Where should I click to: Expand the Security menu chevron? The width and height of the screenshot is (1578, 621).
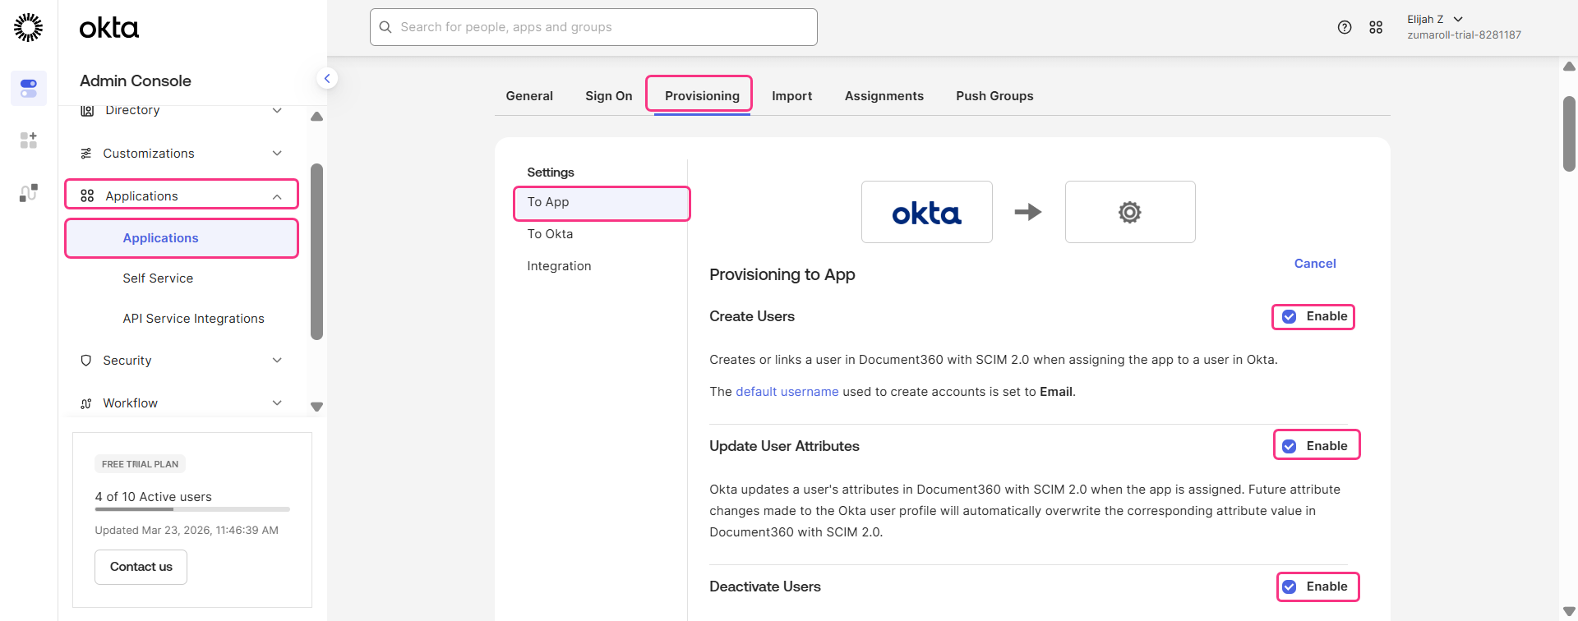click(277, 361)
